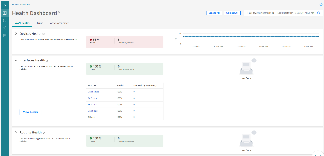Open the Link Failure feature link

point(93,92)
